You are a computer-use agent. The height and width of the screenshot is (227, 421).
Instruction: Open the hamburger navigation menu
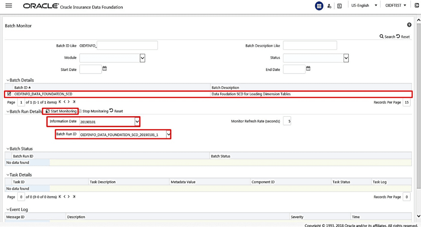tap(9, 6)
